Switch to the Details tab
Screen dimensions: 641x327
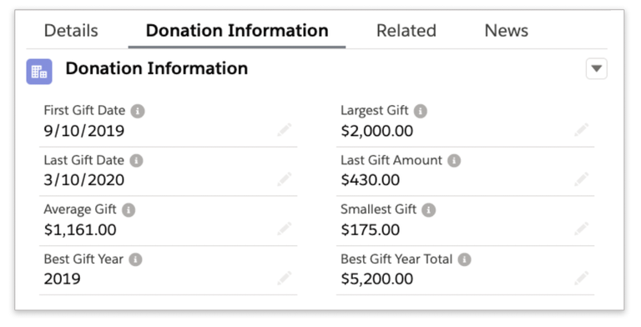click(x=71, y=31)
